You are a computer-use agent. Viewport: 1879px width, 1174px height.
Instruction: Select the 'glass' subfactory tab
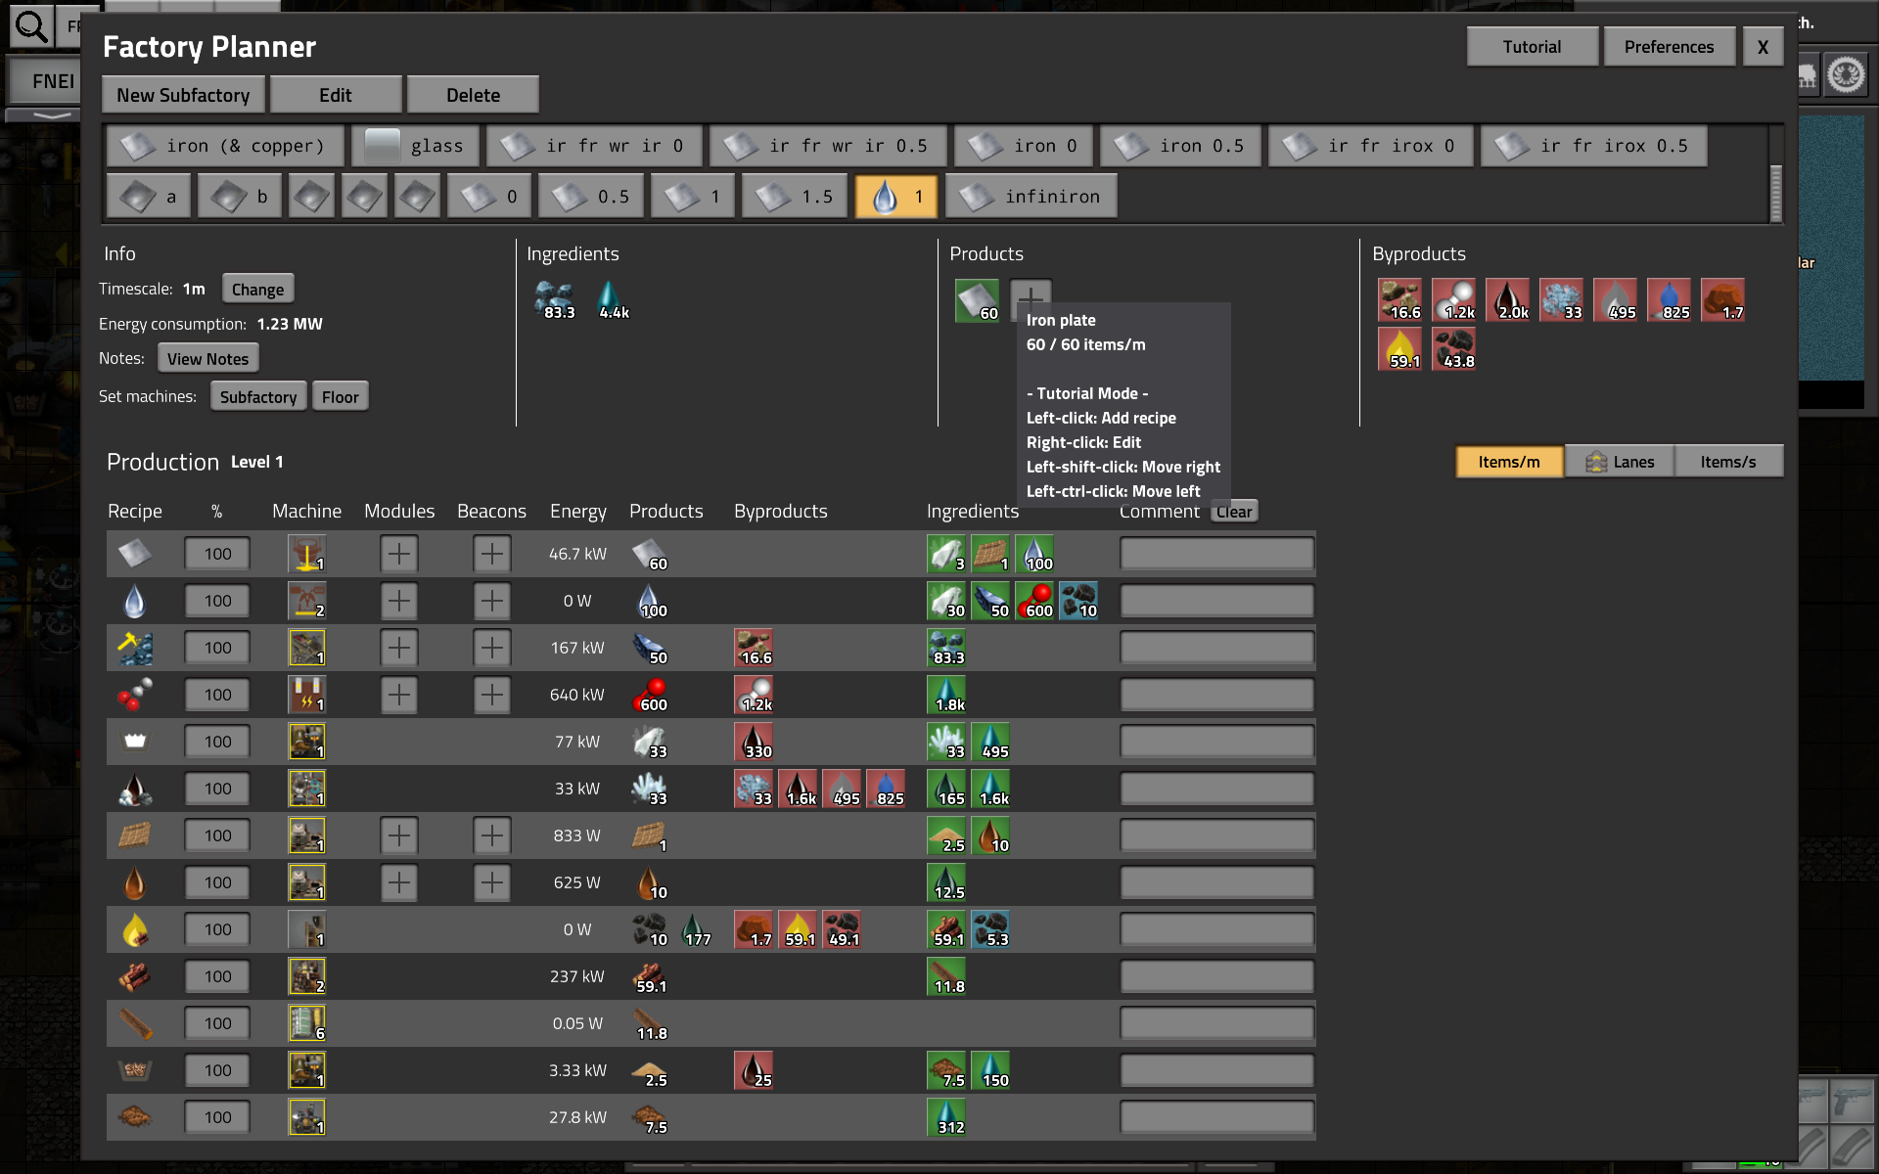tap(416, 146)
